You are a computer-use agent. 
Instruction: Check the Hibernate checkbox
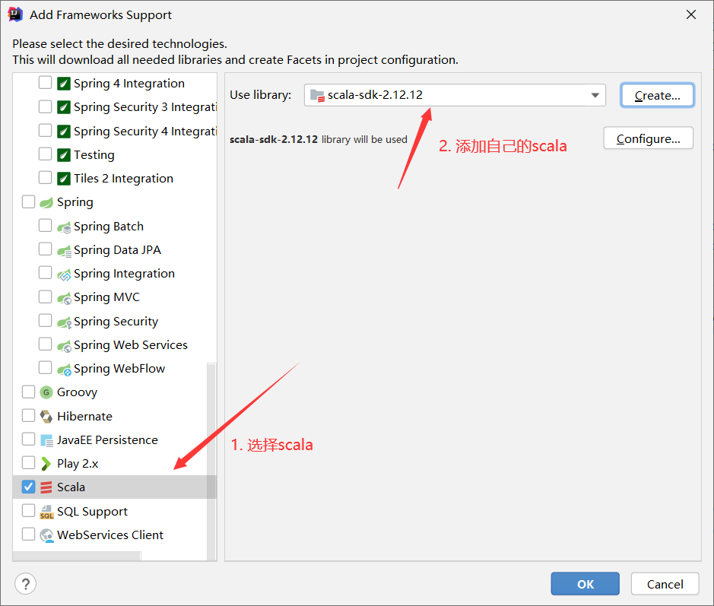point(29,417)
